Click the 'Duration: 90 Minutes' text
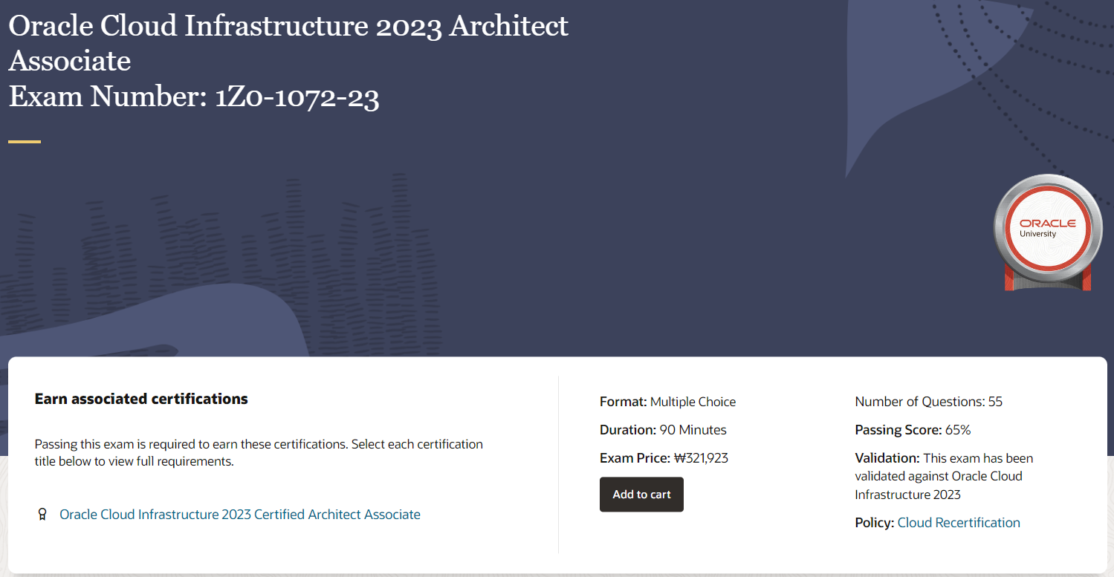This screenshot has width=1114, height=577. 663,430
